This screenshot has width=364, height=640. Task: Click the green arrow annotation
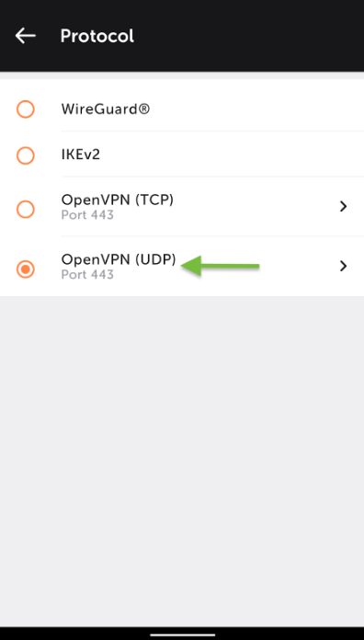(x=220, y=266)
